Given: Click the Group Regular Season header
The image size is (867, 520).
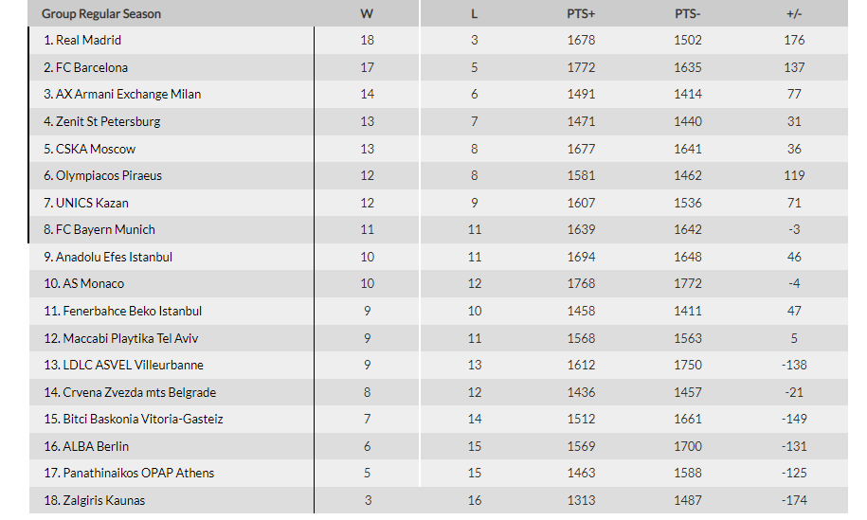Looking at the screenshot, I should [101, 14].
